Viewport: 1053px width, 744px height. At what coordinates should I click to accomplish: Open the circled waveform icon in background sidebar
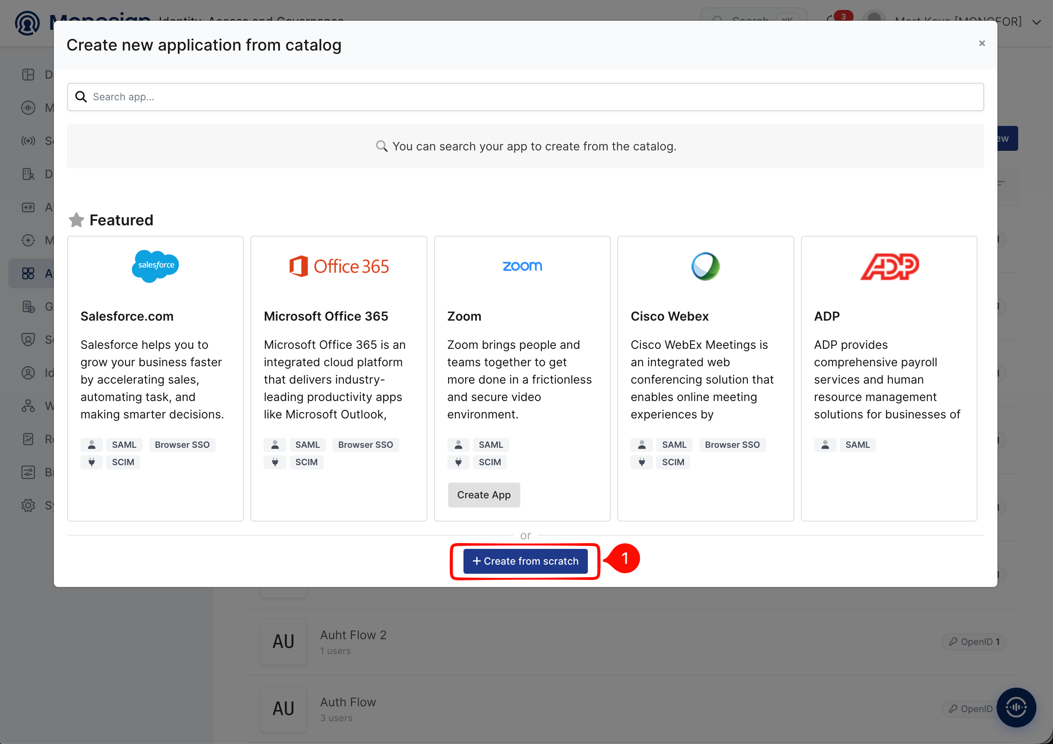click(29, 108)
